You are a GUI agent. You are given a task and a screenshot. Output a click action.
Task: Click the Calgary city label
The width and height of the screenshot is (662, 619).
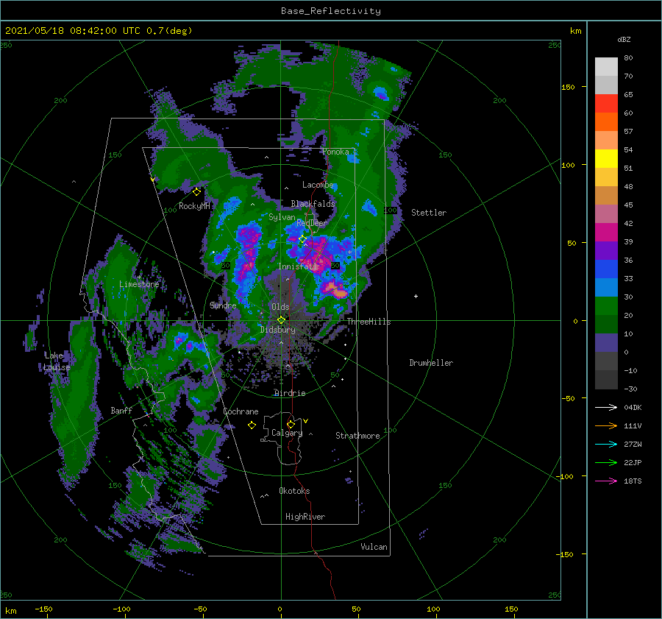(x=287, y=433)
